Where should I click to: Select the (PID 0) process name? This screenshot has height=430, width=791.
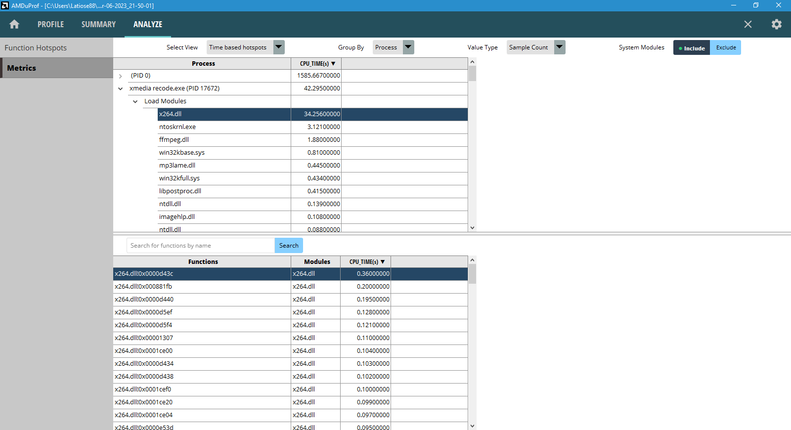[141, 76]
